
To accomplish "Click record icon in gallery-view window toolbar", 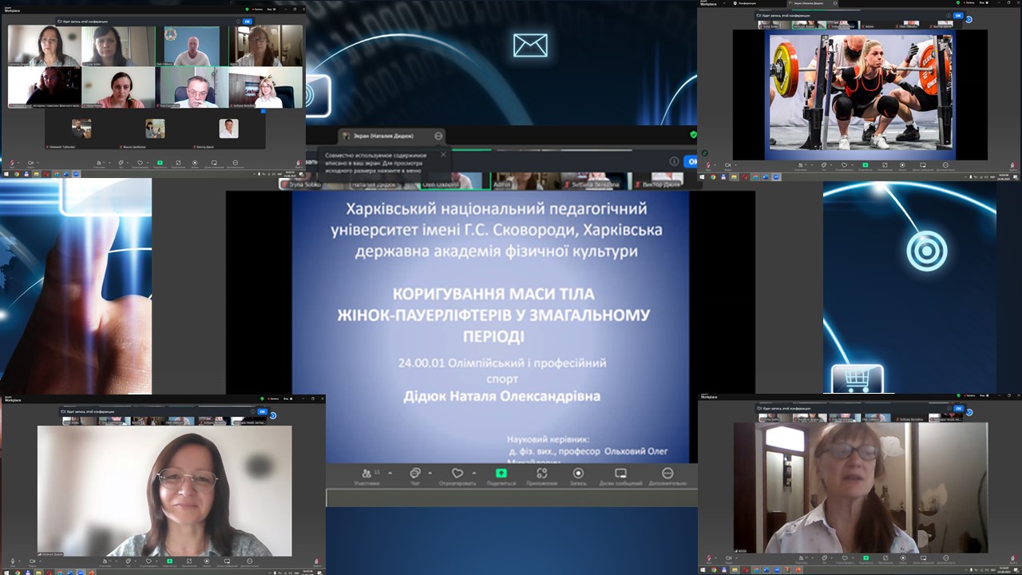I will (x=195, y=164).
